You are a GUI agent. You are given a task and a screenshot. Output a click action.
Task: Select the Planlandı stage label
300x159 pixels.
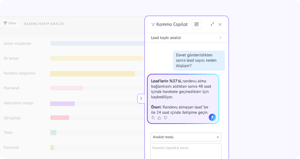coord(11,88)
